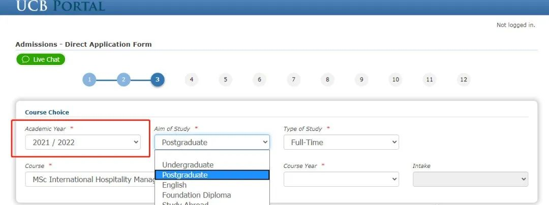
Task: Click step 6 circle
Action: [x=259, y=80]
